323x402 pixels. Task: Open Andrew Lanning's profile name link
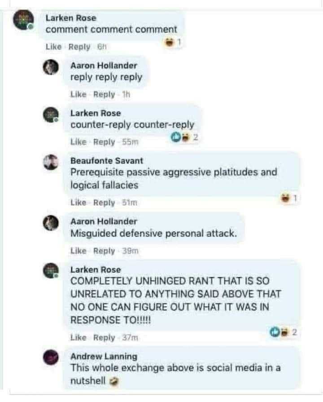click(x=104, y=356)
